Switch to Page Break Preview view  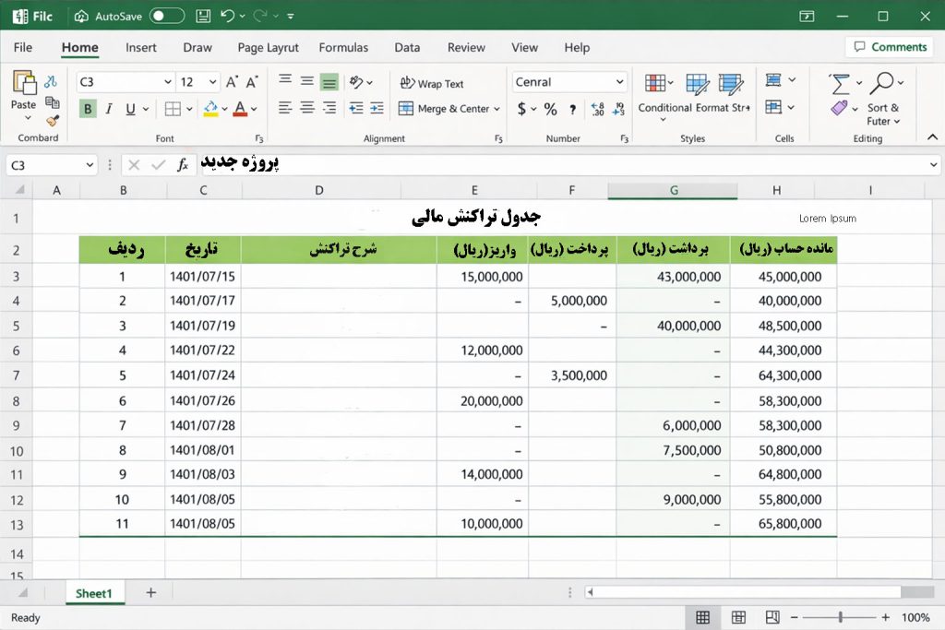pyautogui.click(x=772, y=617)
